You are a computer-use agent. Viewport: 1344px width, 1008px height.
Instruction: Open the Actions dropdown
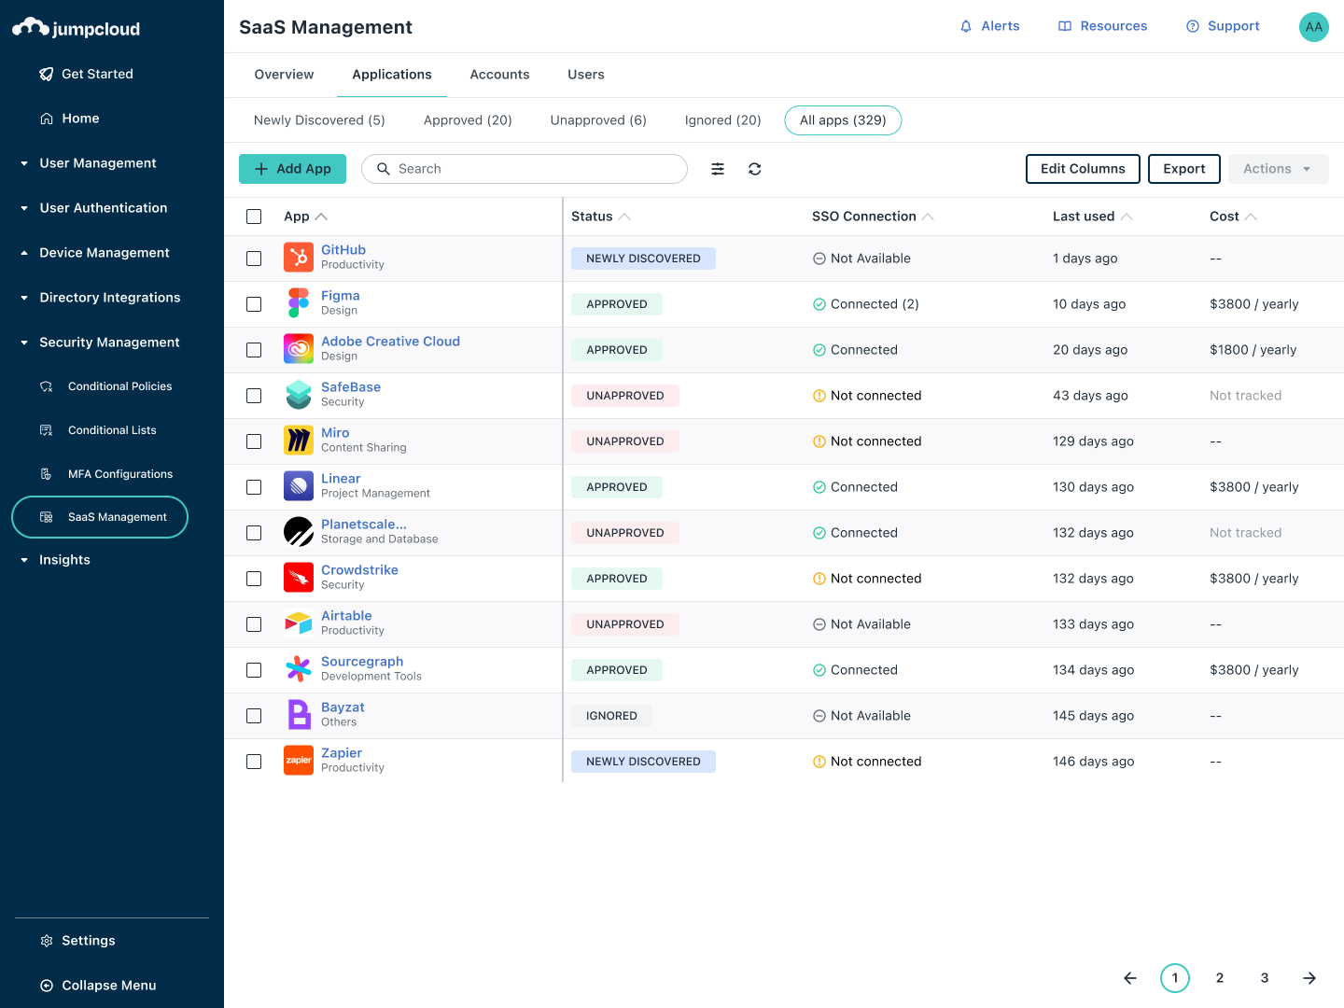pyautogui.click(x=1279, y=169)
